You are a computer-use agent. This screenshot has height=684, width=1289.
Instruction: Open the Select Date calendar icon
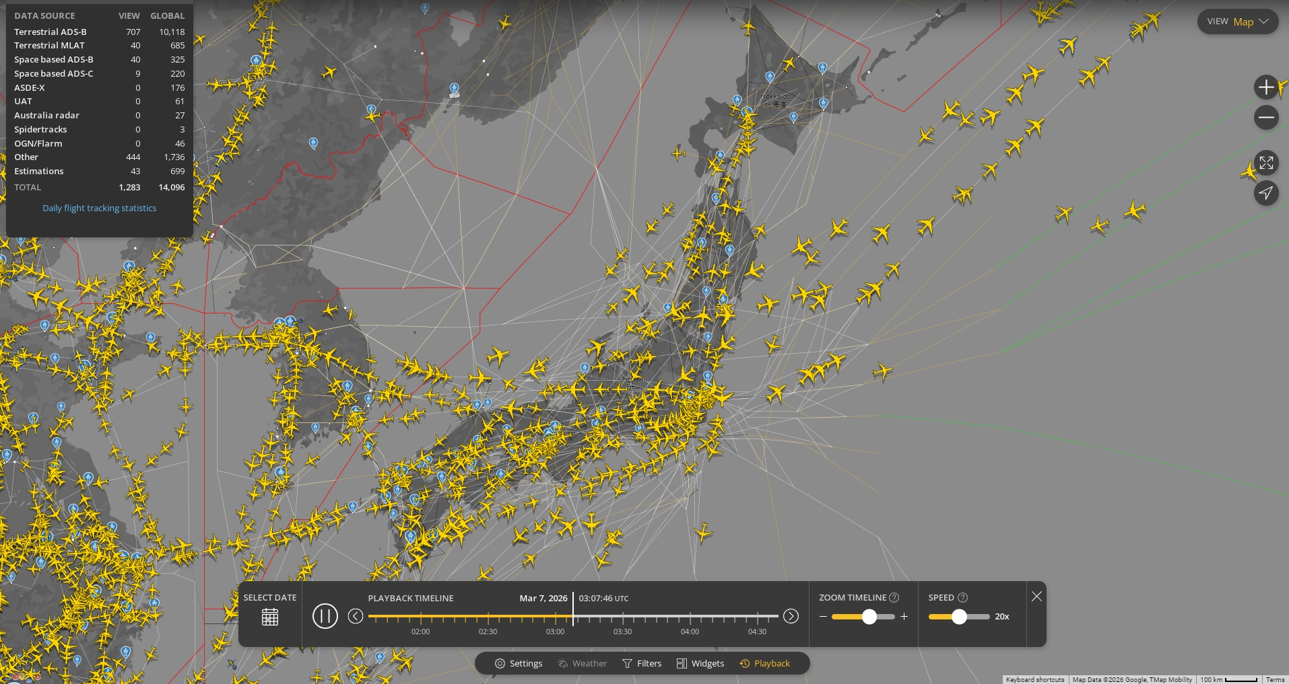pos(270,617)
